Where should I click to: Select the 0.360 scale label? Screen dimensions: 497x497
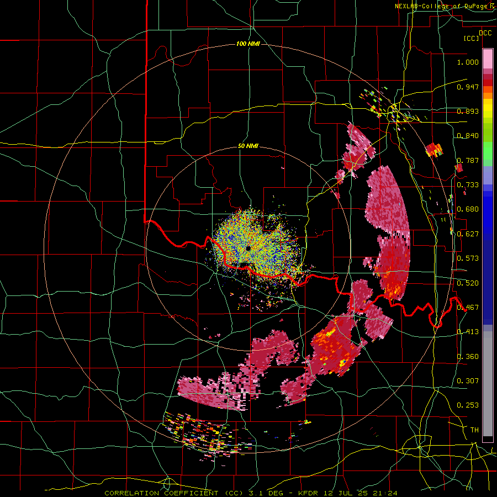(x=468, y=357)
